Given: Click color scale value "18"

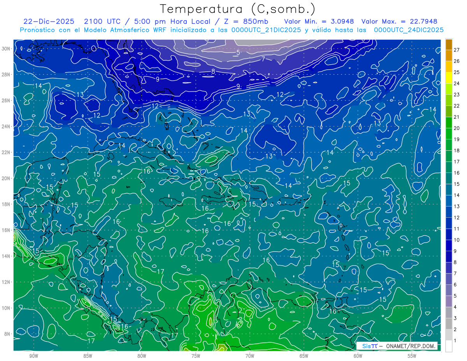Looking at the screenshot, I should pyautogui.click(x=457, y=150).
